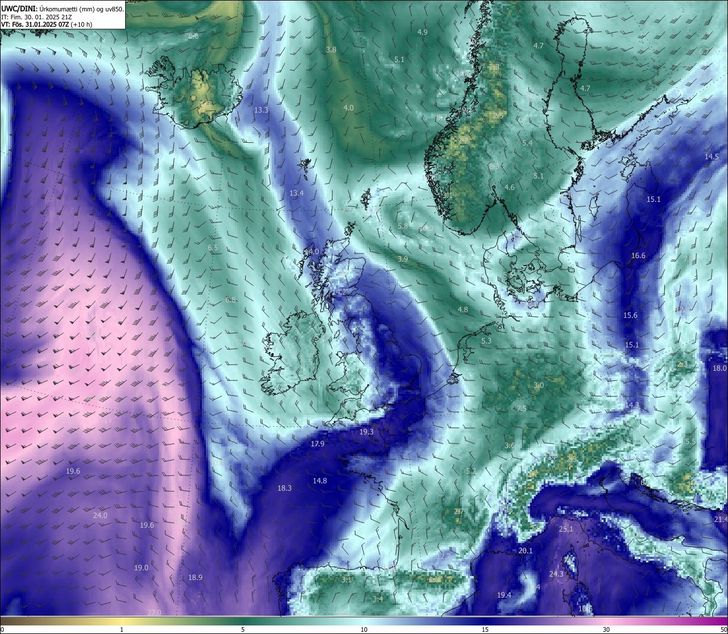Click the 6.7 value at upper right
This screenshot has width=728, height=634.
click(704, 52)
